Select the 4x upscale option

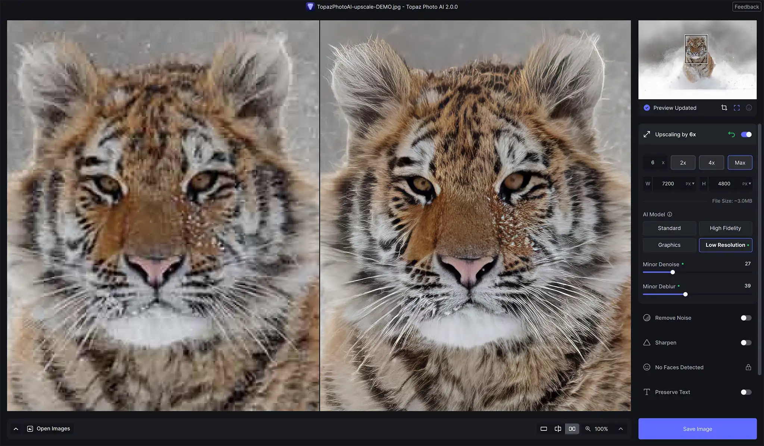(711, 163)
